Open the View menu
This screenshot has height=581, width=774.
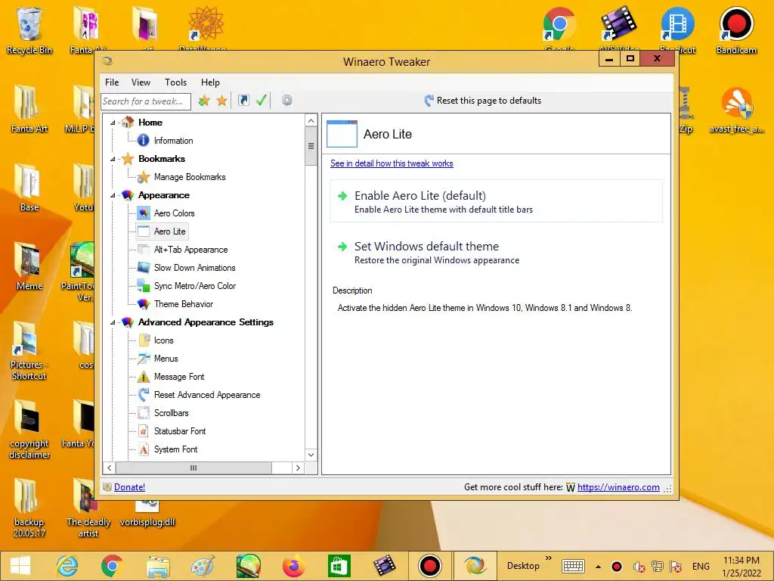141,82
